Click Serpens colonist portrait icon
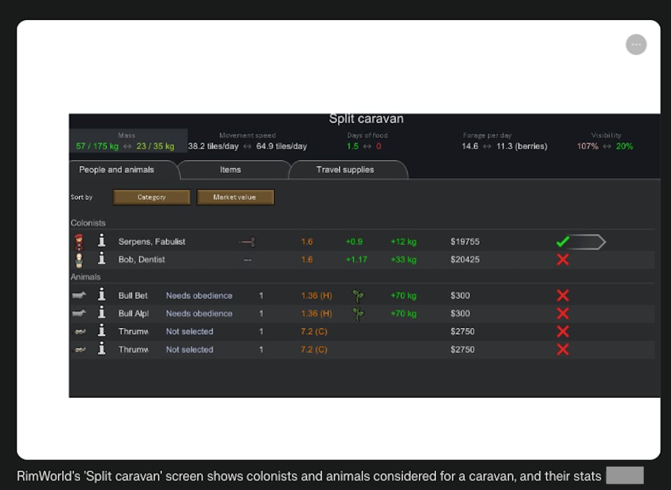The image size is (671, 490). (x=79, y=242)
